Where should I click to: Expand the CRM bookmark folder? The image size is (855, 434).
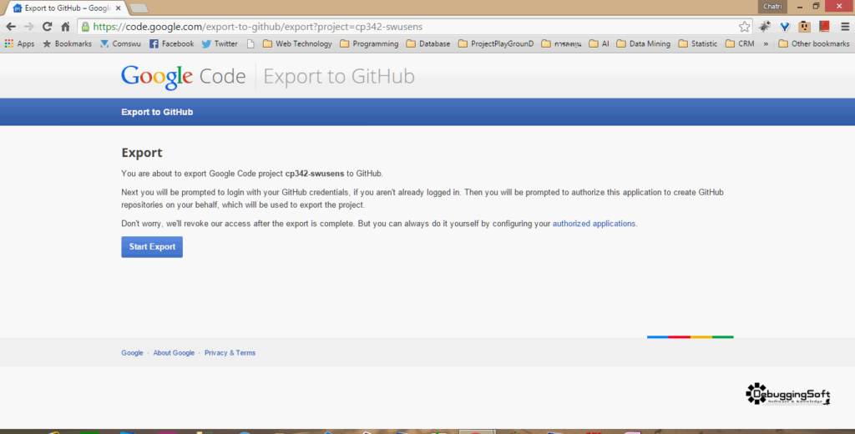click(x=740, y=43)
